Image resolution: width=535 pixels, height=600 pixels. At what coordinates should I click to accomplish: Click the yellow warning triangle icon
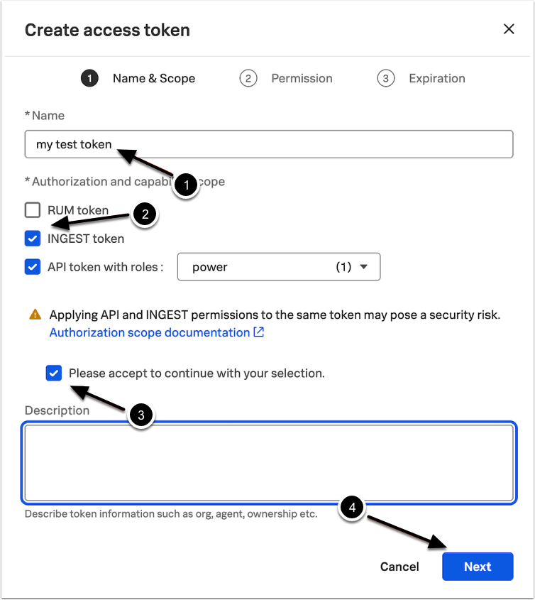(x=35, y=315)
